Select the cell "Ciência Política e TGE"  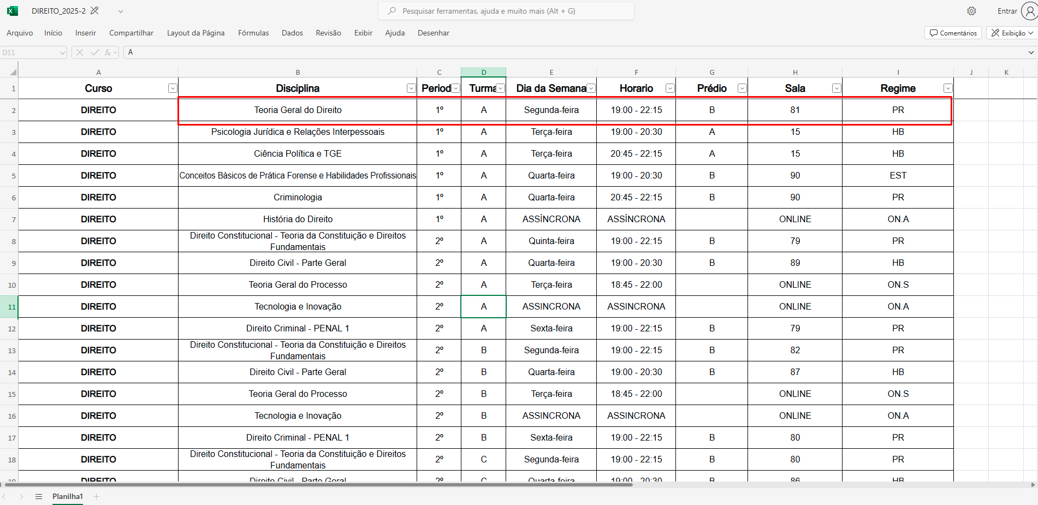coord(298,154)
